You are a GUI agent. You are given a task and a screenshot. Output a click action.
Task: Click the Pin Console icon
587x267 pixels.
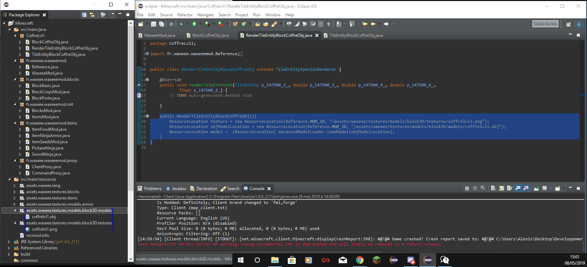tap(536, 188)
